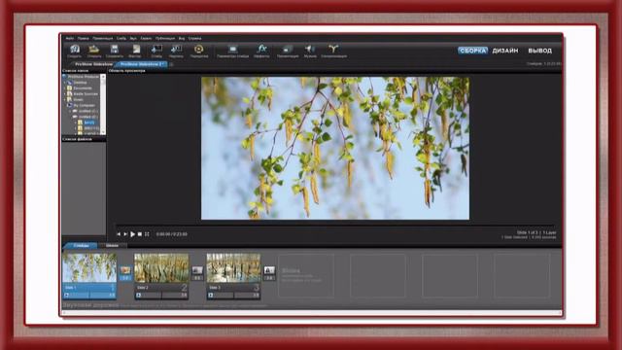622x350 pixels.
Task: Click the transition icon after Slide 3
Action: tap(269, 270)
